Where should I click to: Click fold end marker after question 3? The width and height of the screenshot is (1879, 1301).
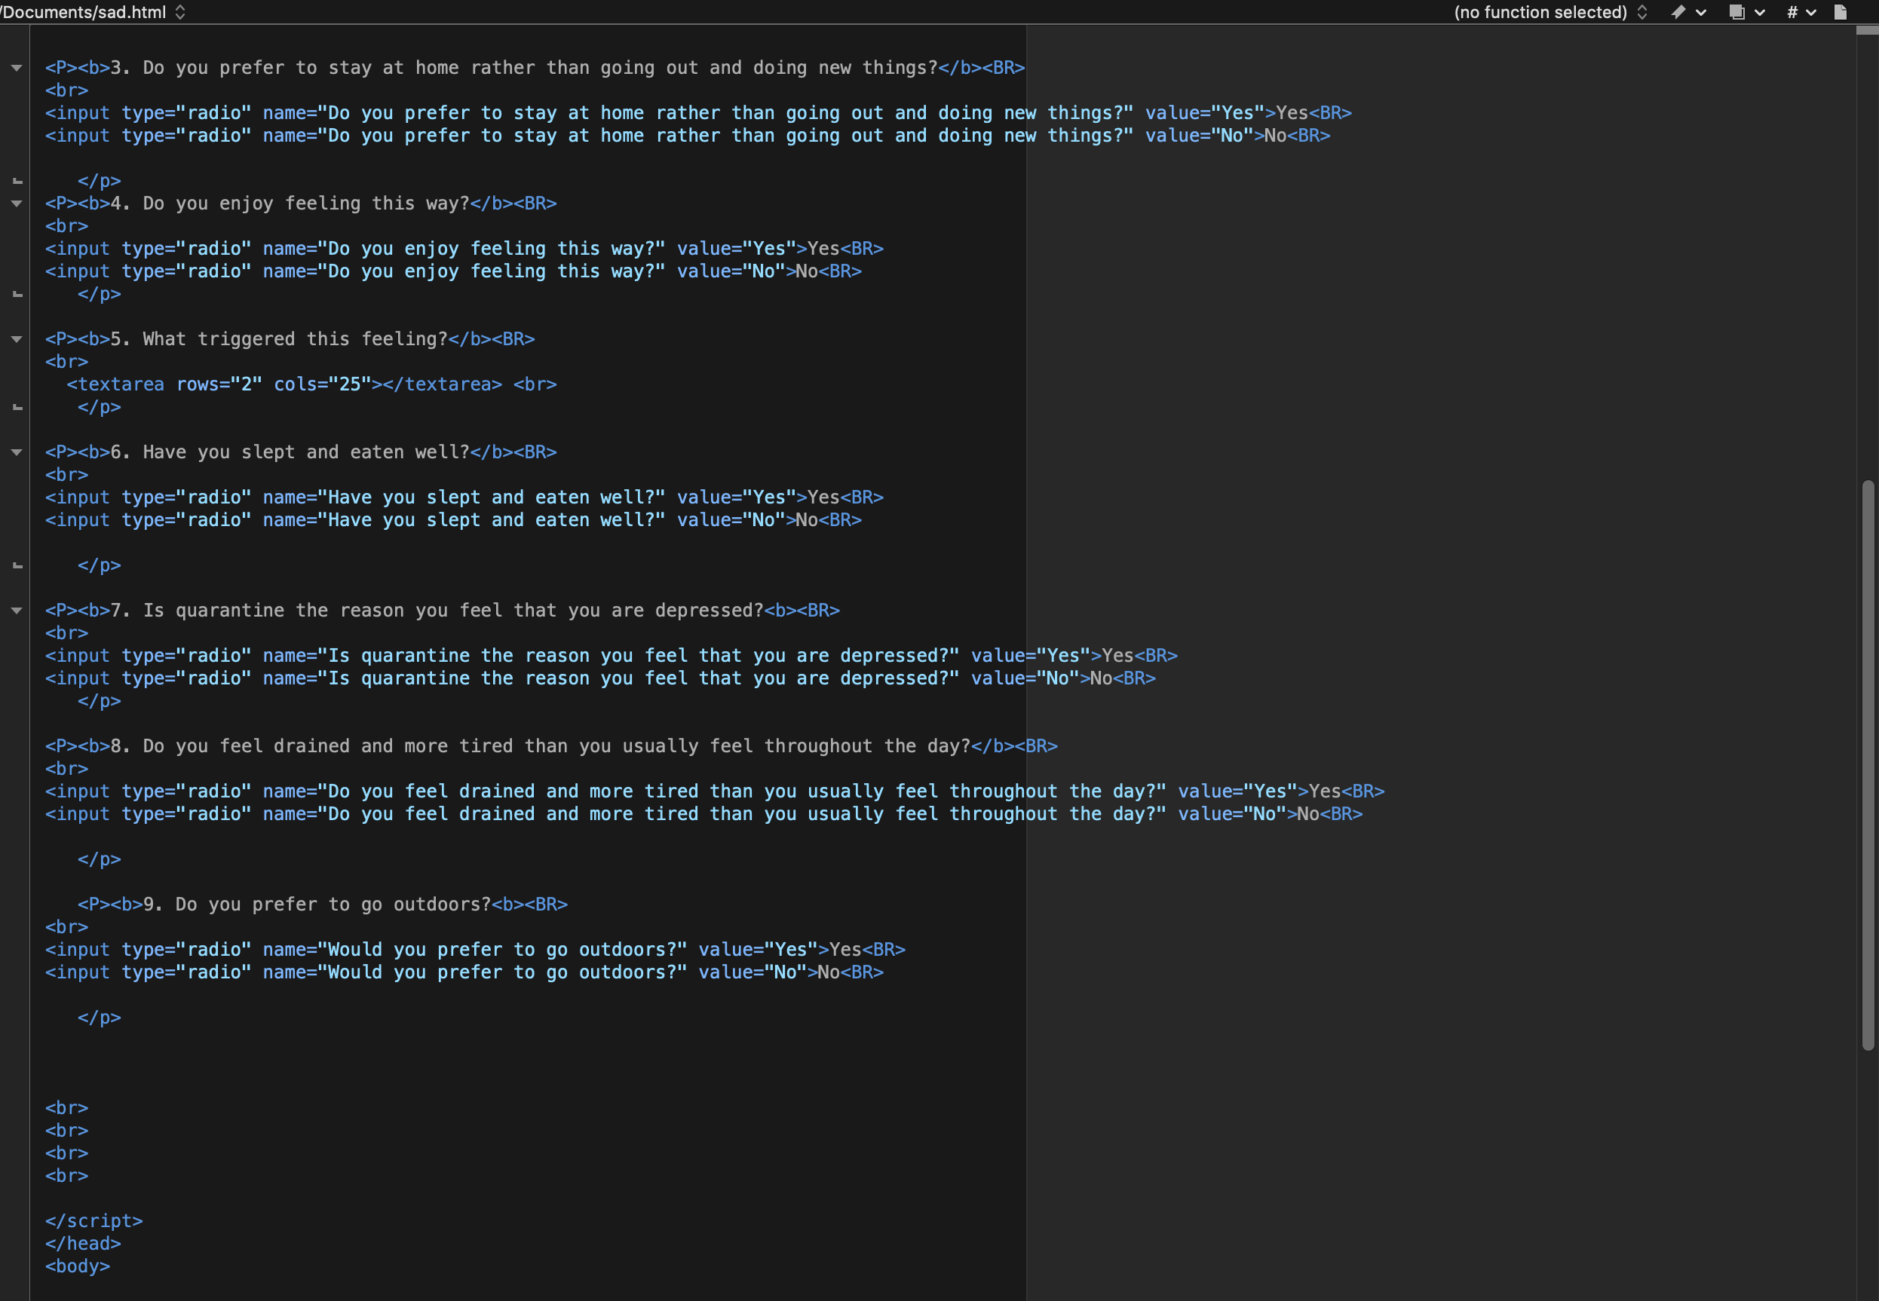[x=17, y=181]
